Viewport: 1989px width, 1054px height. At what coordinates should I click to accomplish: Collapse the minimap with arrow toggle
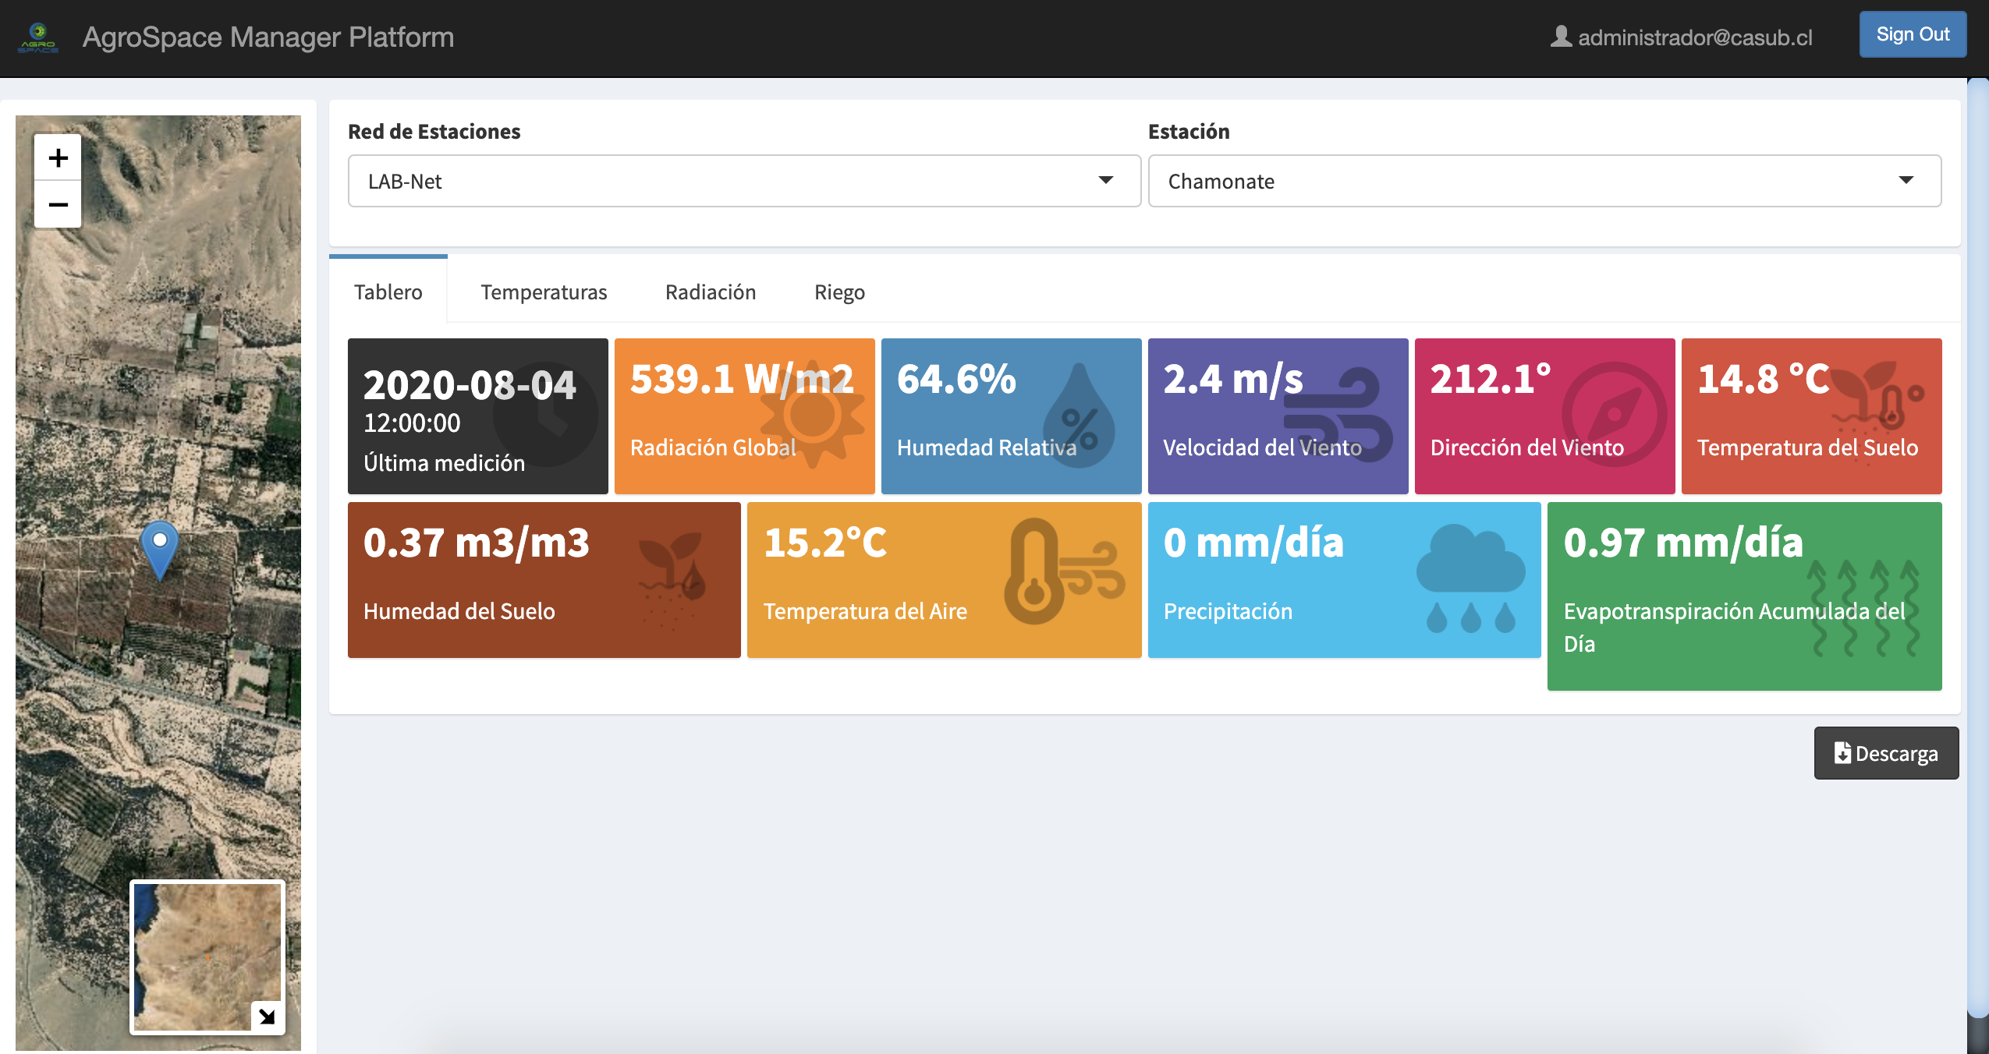(267, 1016)
